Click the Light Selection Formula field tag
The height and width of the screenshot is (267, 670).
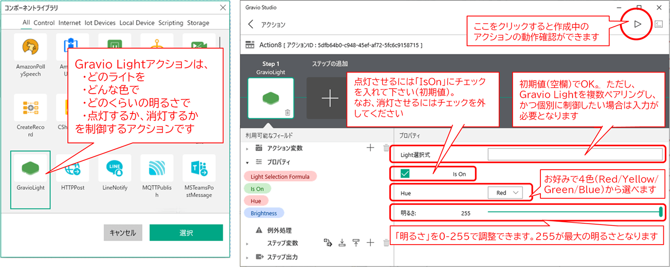tap(280, 176)
